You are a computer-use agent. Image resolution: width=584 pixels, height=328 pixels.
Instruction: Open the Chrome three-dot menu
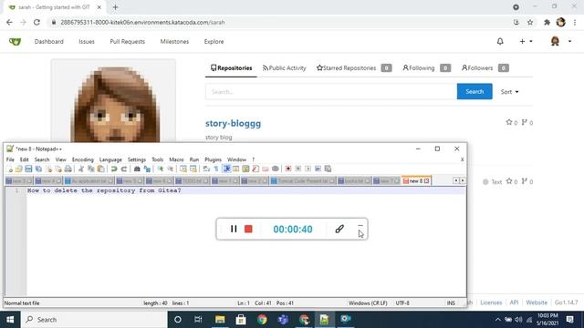pyautogui.click(x=575, y=22)
